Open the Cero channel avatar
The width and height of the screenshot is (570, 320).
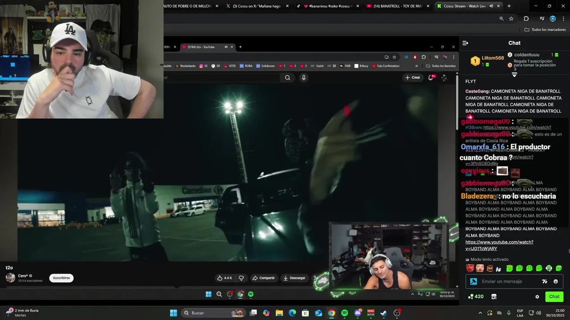pyautogui.click(x=10, y=278)
